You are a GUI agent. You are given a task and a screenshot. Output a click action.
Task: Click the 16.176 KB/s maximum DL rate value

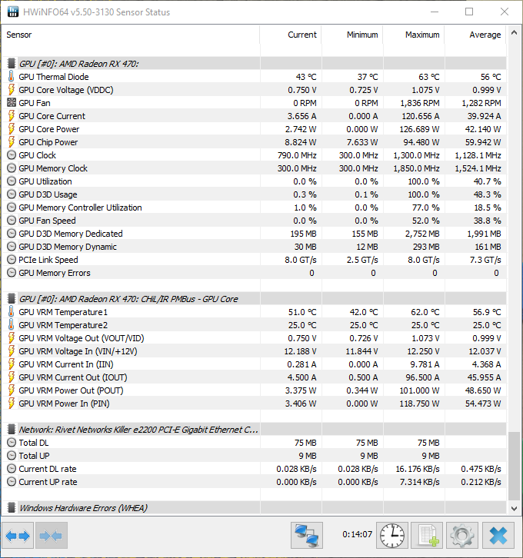pyautogui.click(x=418, y=469)
